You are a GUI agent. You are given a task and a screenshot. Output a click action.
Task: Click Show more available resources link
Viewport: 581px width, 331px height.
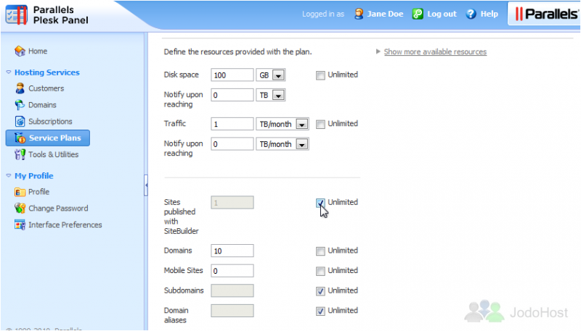click(x=435, y=51)
